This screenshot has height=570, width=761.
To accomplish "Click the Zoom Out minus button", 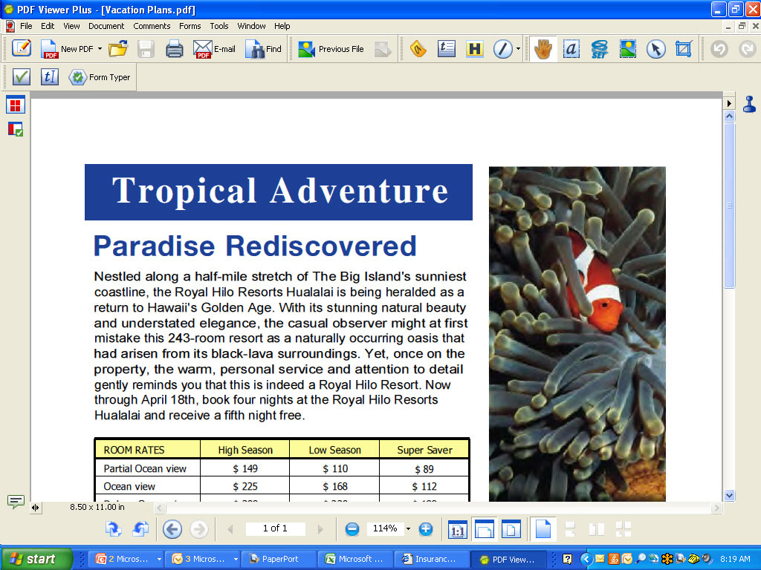I will (x=352, y=529).
